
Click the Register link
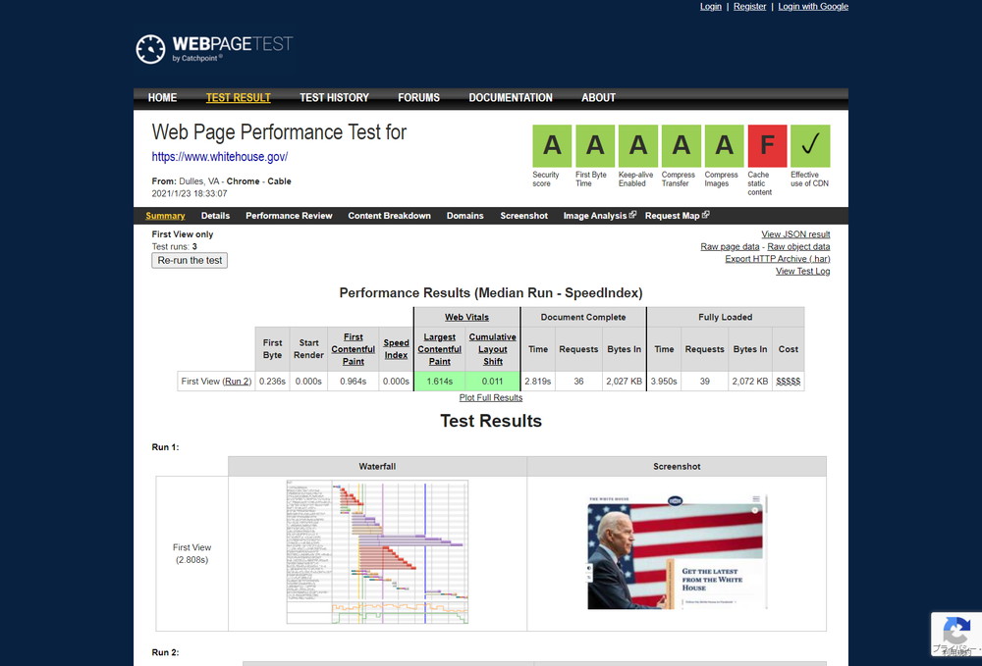[x=749, y=6]
